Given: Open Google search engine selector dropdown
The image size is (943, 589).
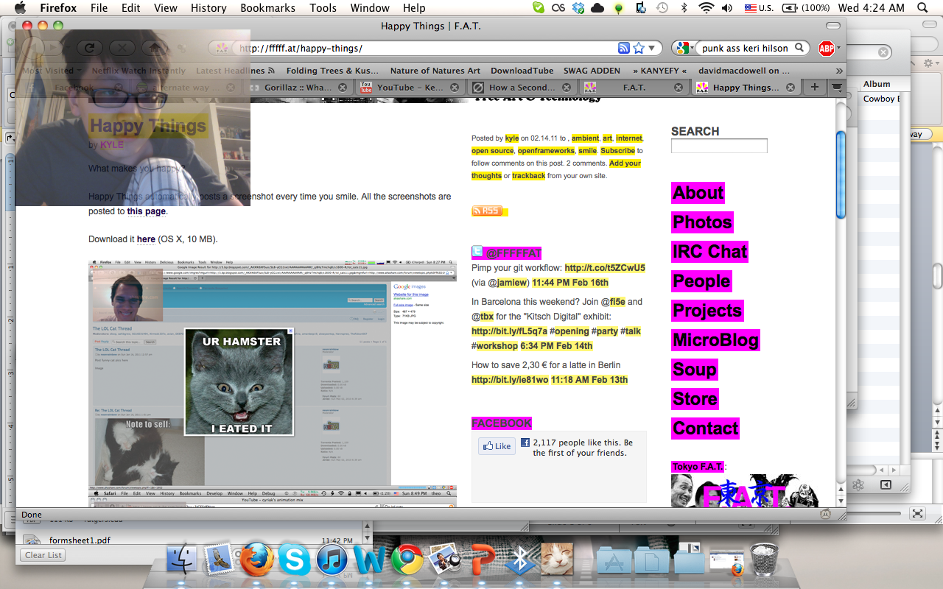Looking at the screenshot, I should point(683,49).
